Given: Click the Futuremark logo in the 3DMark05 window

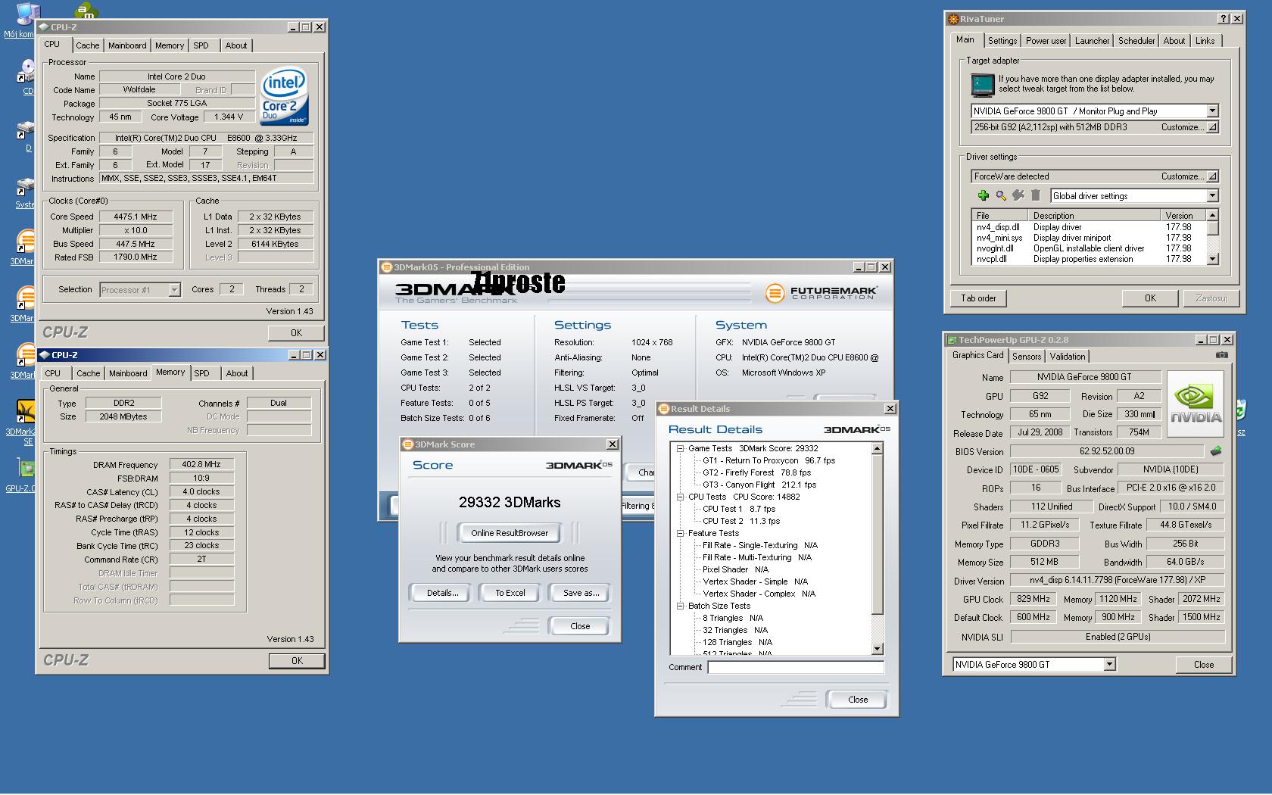Looking at the screenshot, I should point(821,293).
